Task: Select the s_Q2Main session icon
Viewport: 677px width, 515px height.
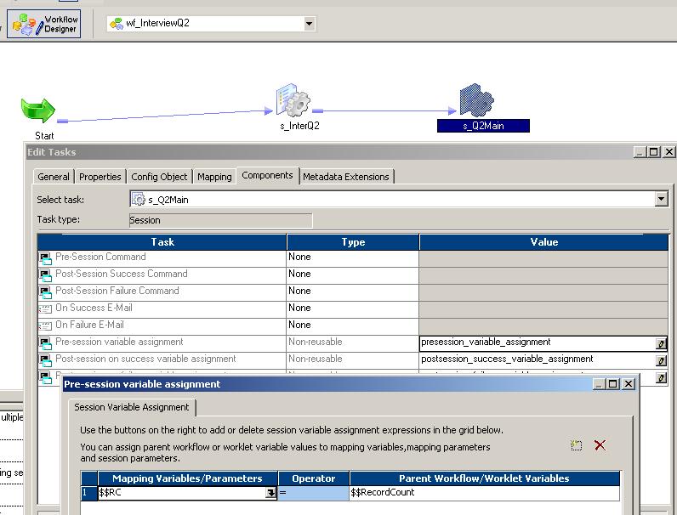Action: (476, 100)
